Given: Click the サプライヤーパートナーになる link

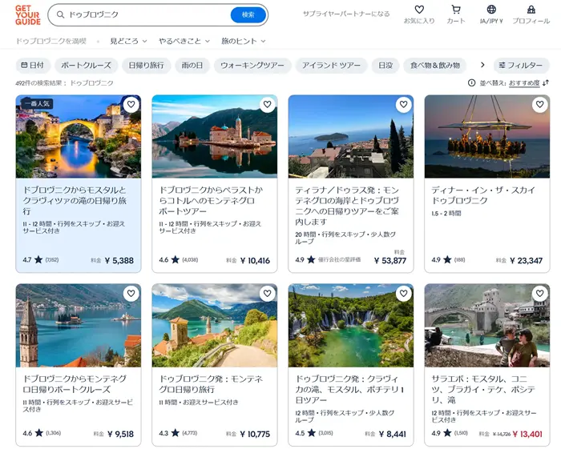Looking at the screenshot, I should point(346,14).
